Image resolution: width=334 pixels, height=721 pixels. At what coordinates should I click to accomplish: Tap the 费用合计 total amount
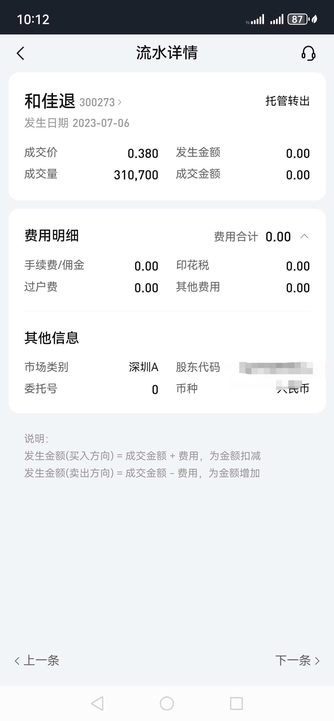pos(278,237)
